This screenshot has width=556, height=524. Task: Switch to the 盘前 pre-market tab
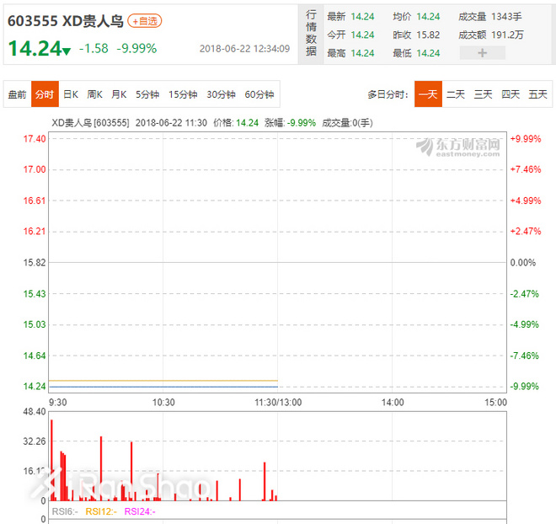coord(17,94)
